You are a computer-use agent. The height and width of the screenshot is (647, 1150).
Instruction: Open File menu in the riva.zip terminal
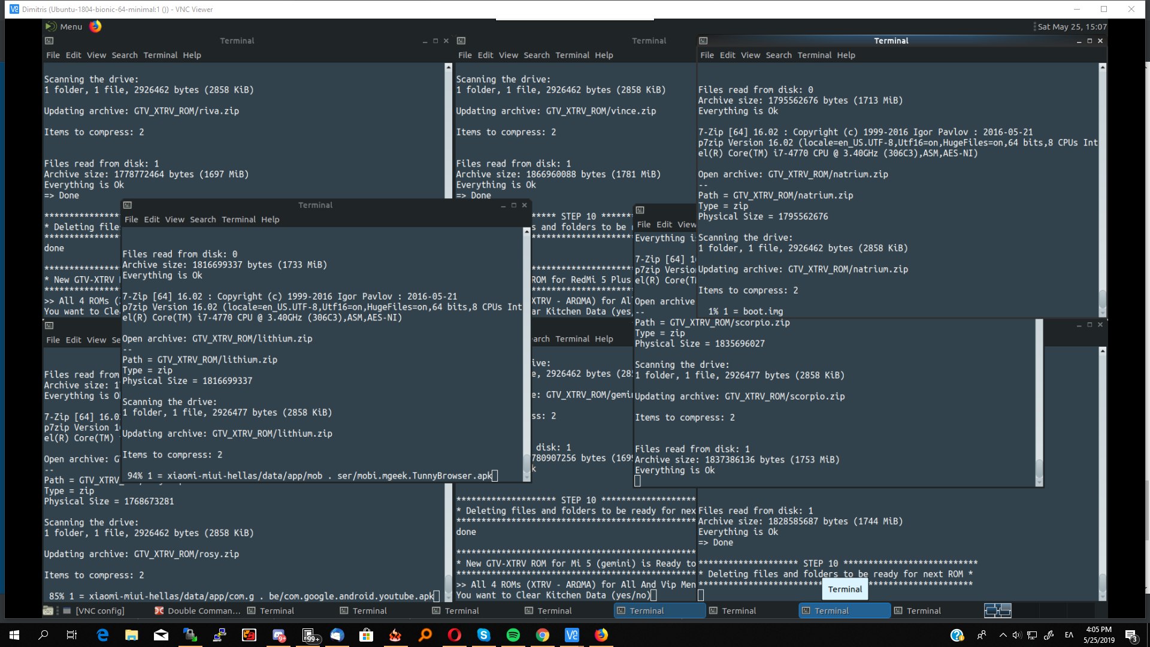(53, 55)
